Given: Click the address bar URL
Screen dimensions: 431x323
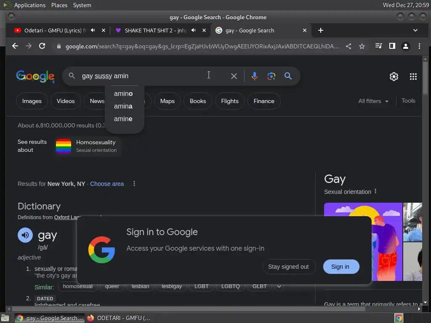Looking at the screenshot, I should pos(202,46).
